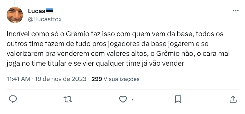Click the like count number 7
This screenshot has height=114, width=245.
132,100
